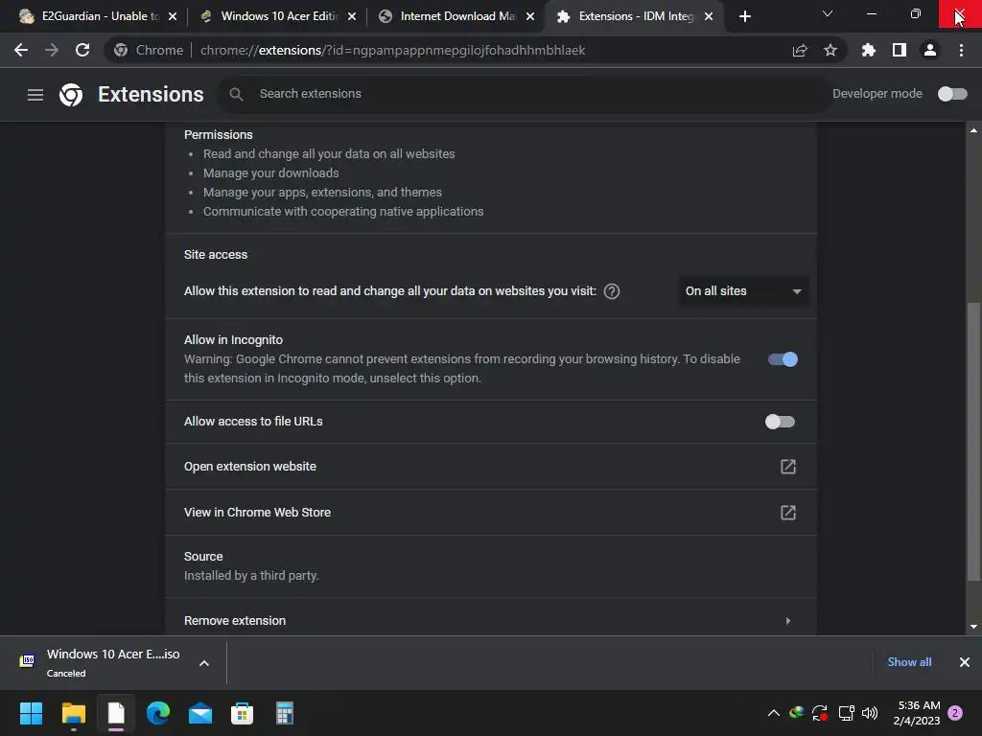Reload the extensions page
The width and height of the screenshot is (982, 736).
82,50
